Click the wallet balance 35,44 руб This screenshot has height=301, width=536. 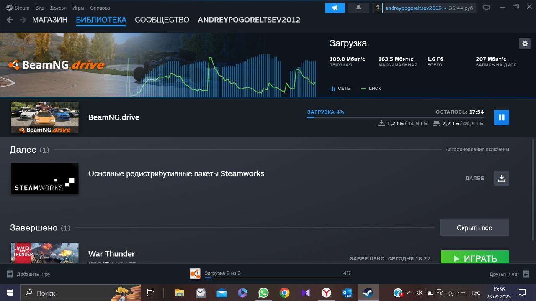click(x=461, y=8)
